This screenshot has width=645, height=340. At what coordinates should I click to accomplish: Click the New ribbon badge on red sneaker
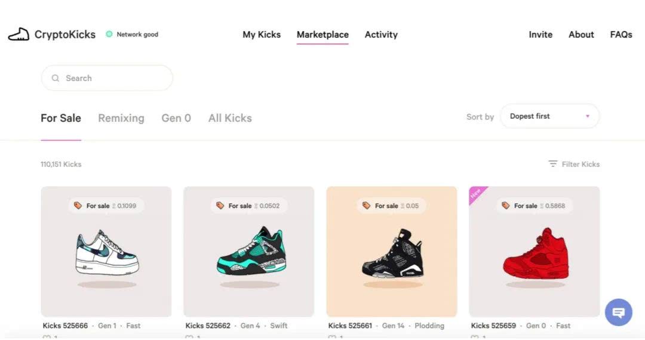476,193
